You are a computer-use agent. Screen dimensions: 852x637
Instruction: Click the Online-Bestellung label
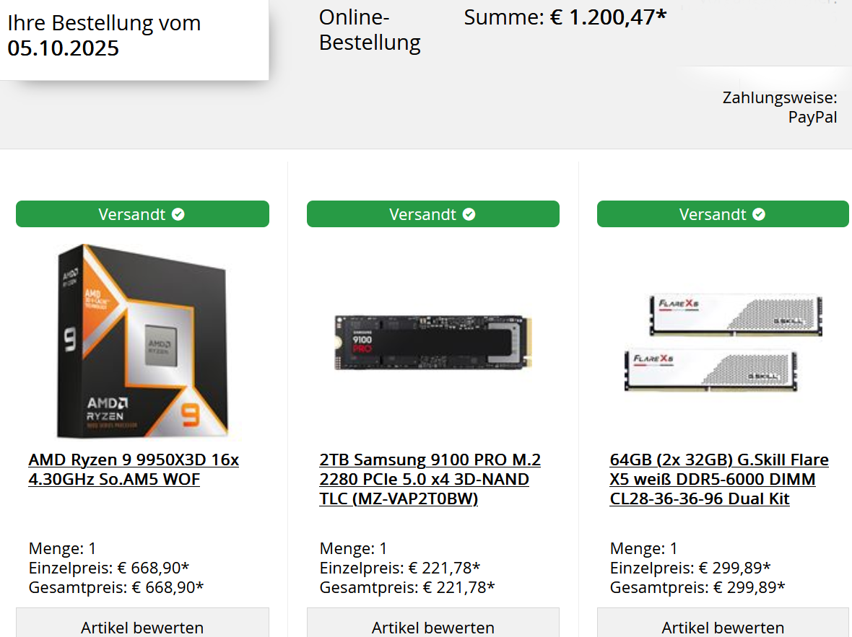pyautogui.click(x=370, y=30)
